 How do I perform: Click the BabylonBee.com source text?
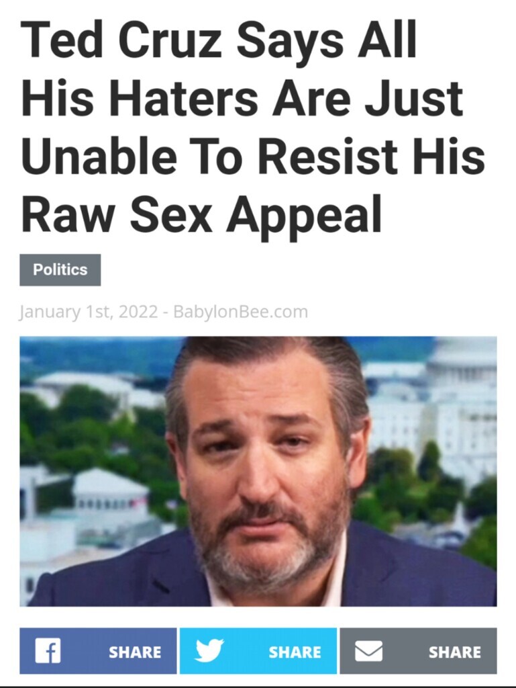click(240, 312)
